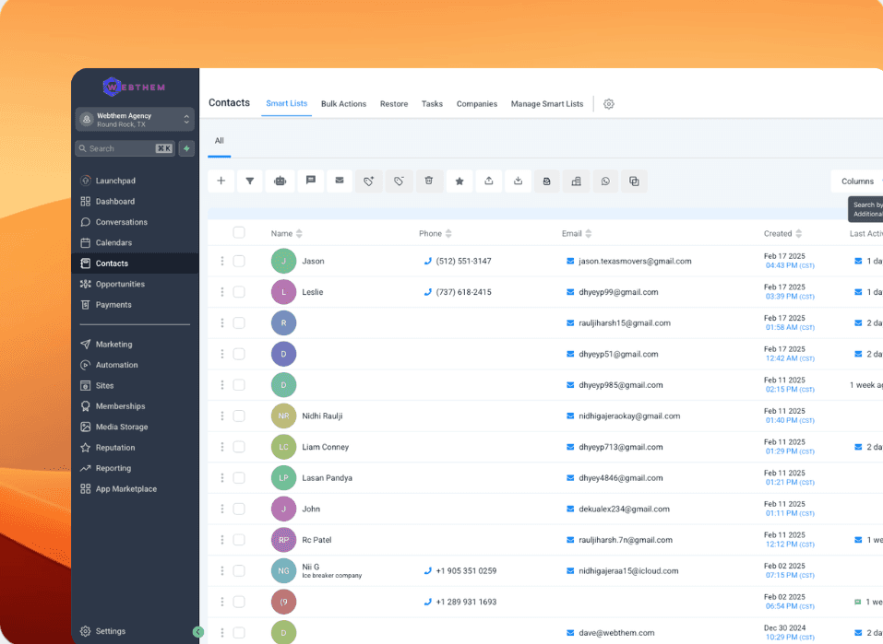Open the settings gear beside Manage Smart Lists

coord(609,104)
